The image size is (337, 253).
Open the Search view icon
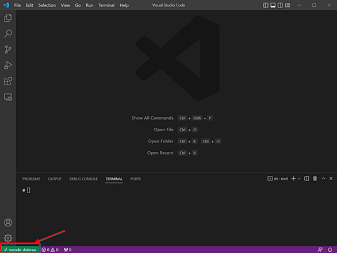pos(8,33)
